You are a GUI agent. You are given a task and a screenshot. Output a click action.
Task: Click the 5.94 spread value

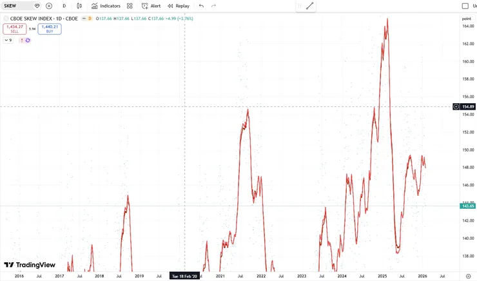point(32,29)
